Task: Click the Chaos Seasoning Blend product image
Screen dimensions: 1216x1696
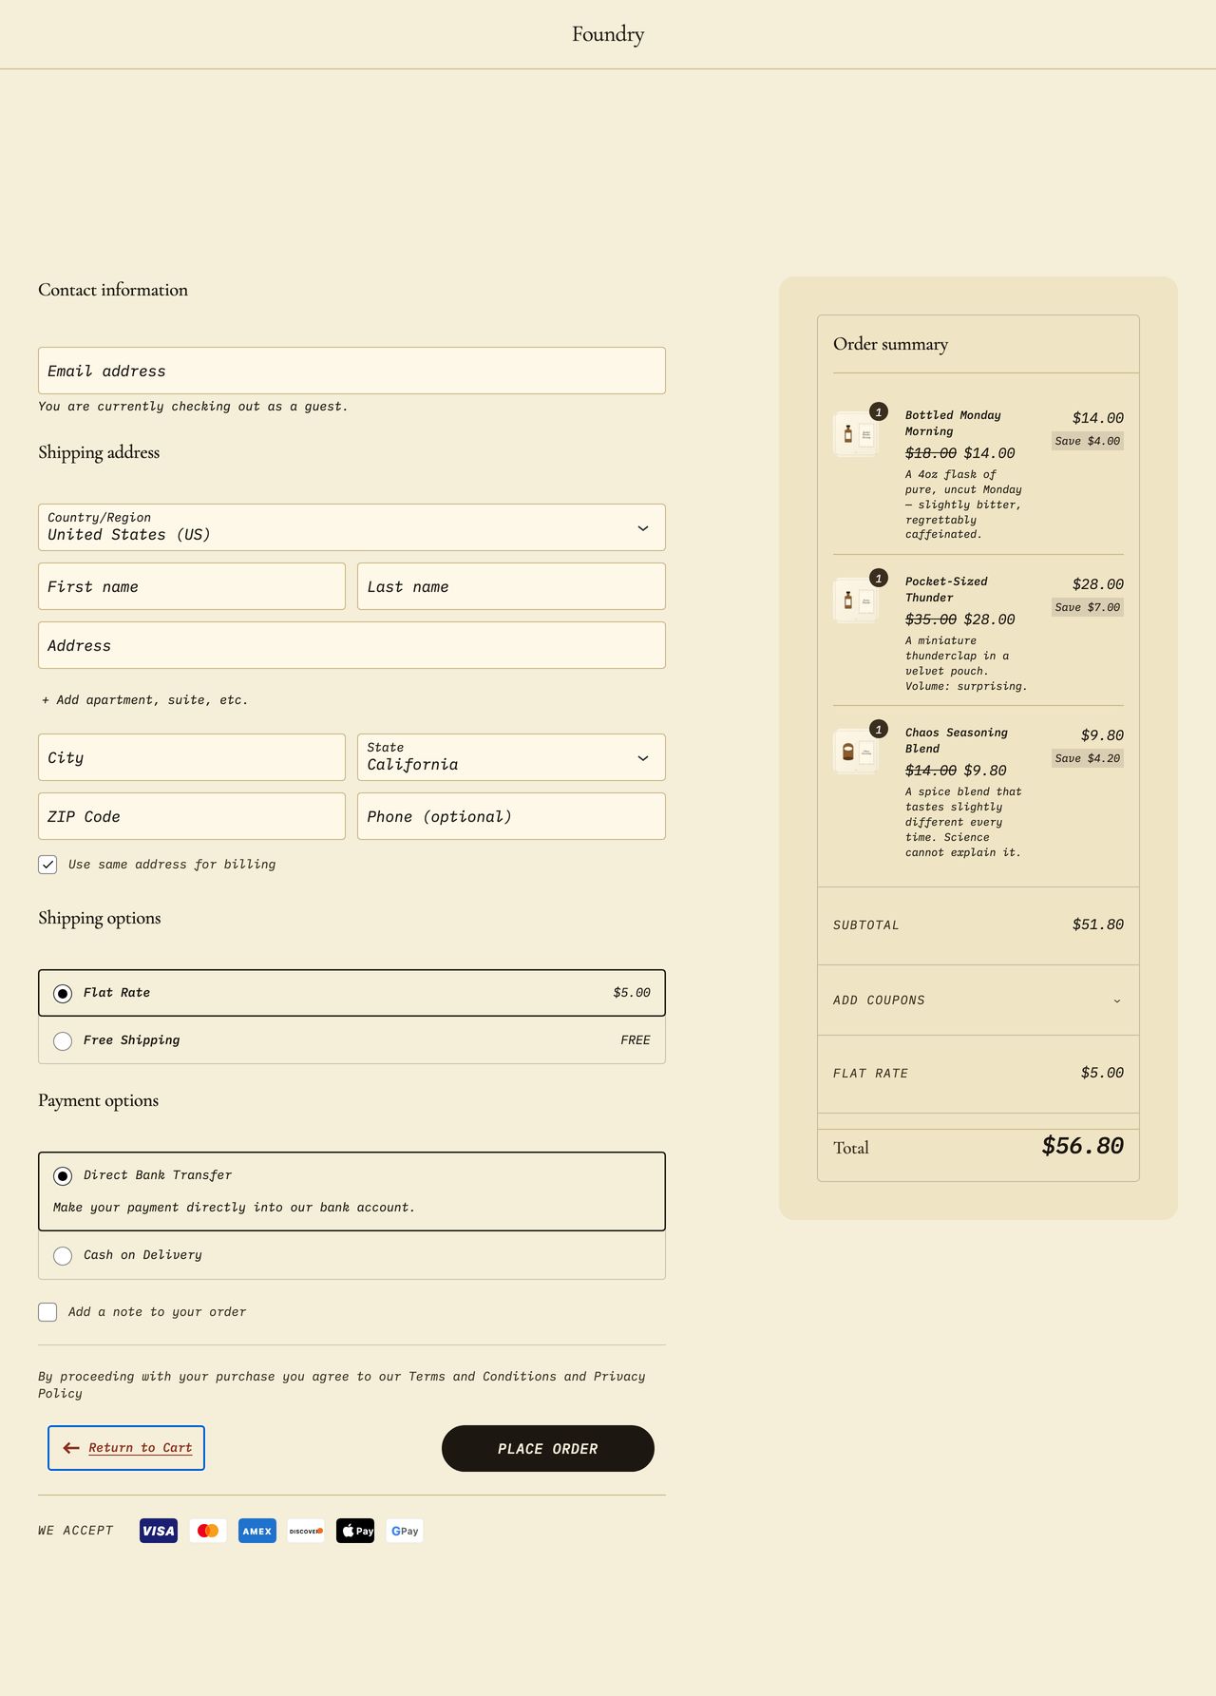Action: point(856,752)
